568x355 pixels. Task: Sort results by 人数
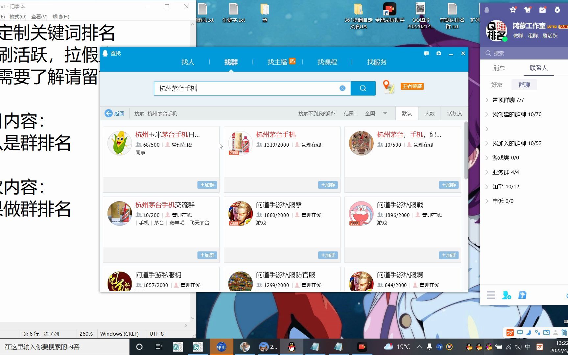point(429,113)
